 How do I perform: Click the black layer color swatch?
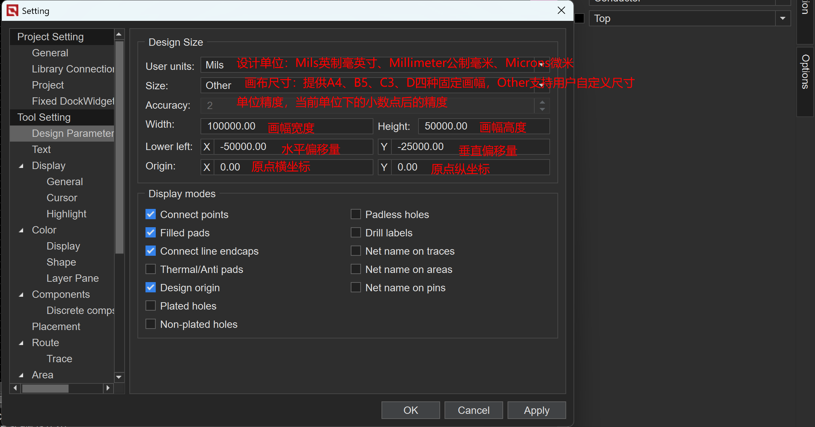(x=579, y=18)
